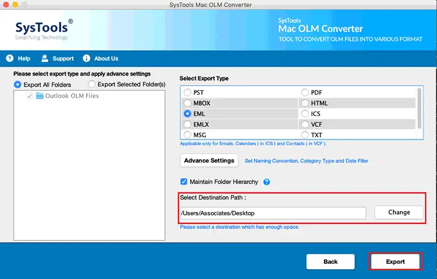
Task: Uncheck Maintain Folder Hierarchy checkbox
Action: coord(184,182)
